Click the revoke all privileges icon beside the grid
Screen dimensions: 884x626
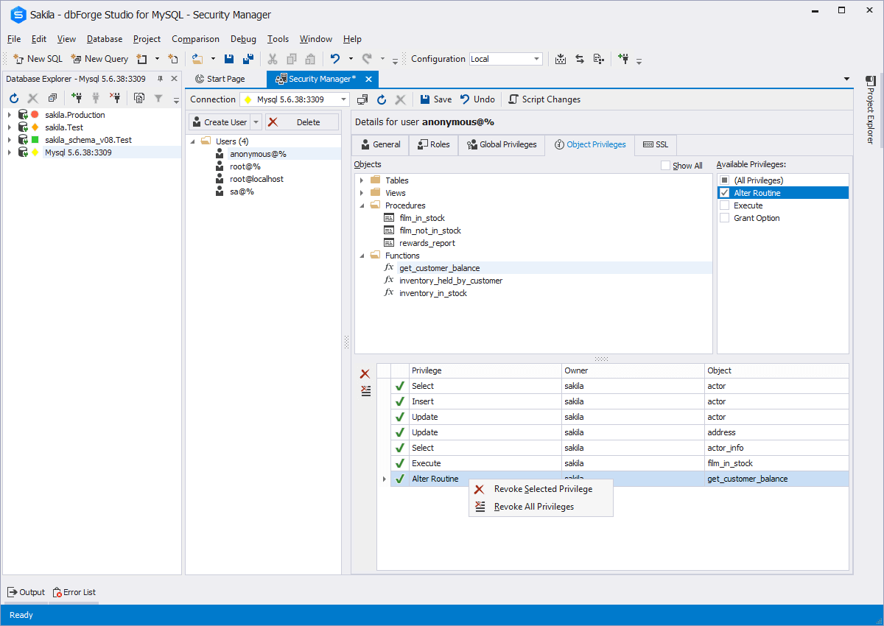[x=365, y=391]
